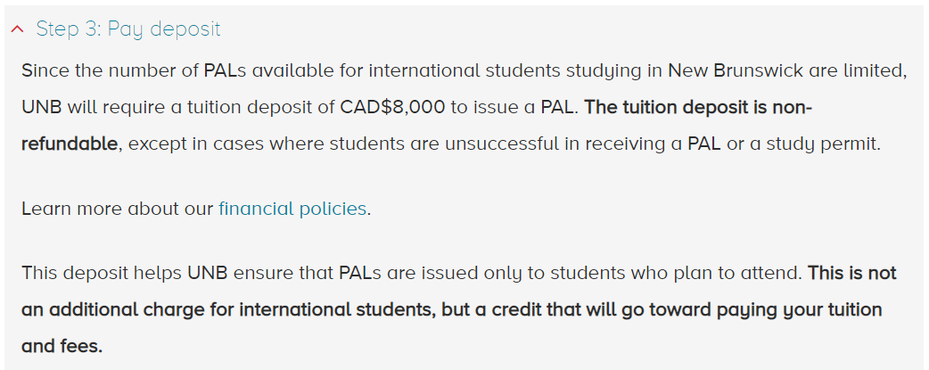Click the bold word refundable on third line

70,144
